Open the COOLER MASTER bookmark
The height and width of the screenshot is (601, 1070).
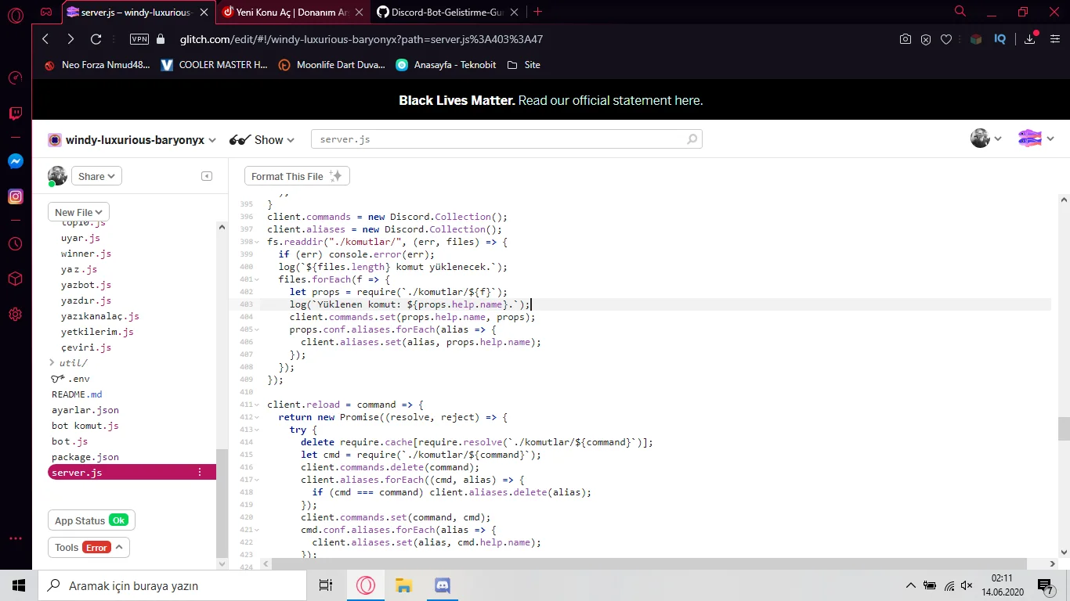214,65
